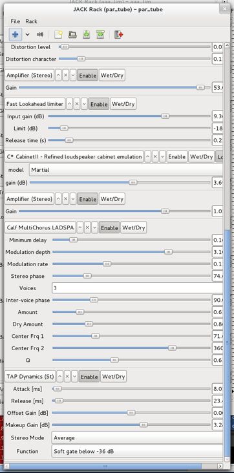
Task: Click the speaker channels icon in toolbar
Action: coord(39,34)
